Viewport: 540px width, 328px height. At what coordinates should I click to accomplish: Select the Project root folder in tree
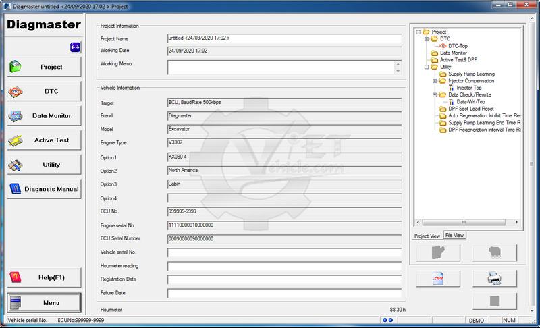coord(438,32)
